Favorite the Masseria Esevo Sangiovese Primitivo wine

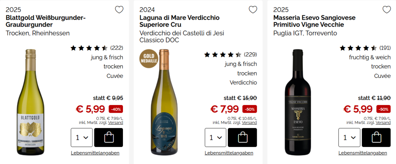pos(386,10)
